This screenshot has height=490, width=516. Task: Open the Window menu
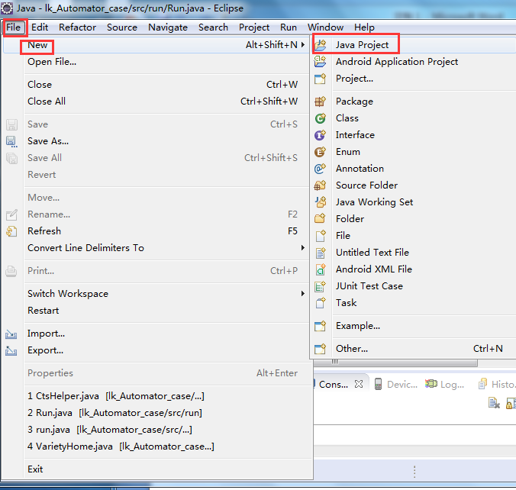coord(325,27)
